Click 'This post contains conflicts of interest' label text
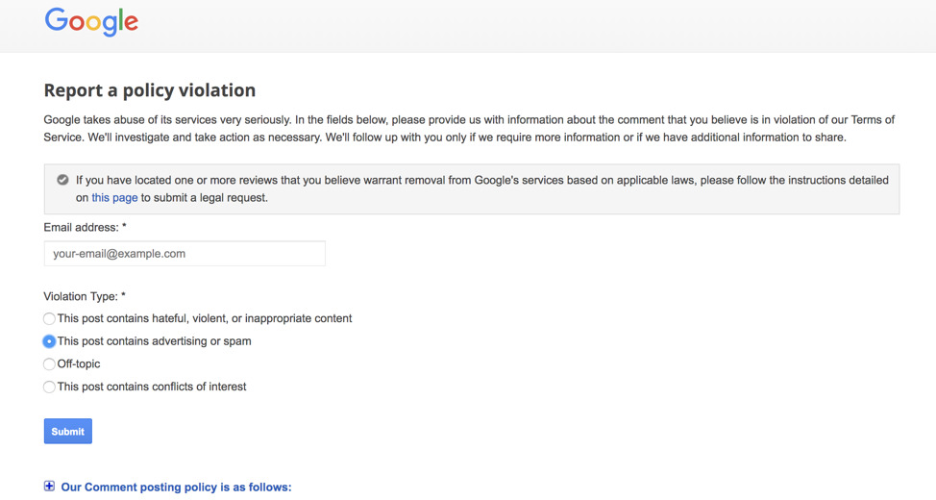Image resolution: width=936 pixels, height=500 pixels. pyautogui.click(x=152, y=387)
